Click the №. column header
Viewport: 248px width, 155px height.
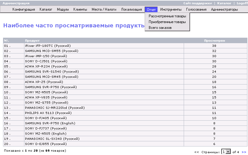click(x=6, y=40)
